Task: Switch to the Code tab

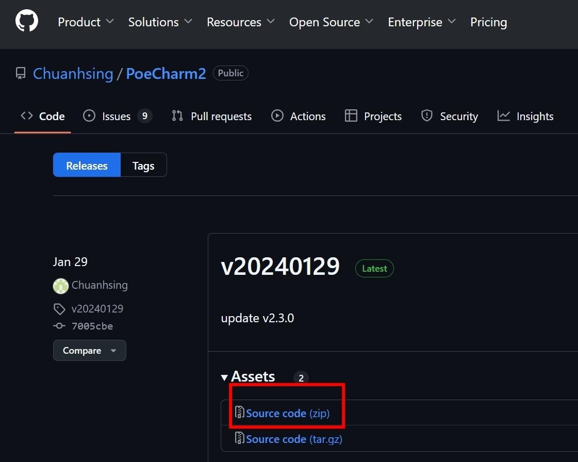Action: tap(42, 115)
